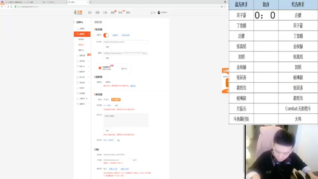Open the dropdown beside custom URL input
This screenshot has height=179, width=318.
[135, 160]
